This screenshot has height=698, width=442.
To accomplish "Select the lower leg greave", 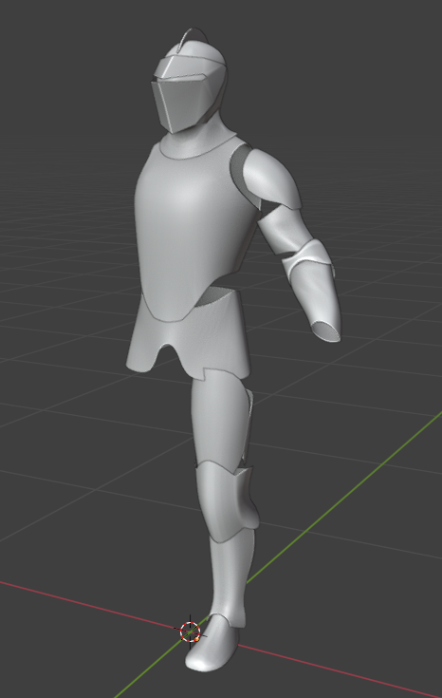I will [x=231, y=576].
